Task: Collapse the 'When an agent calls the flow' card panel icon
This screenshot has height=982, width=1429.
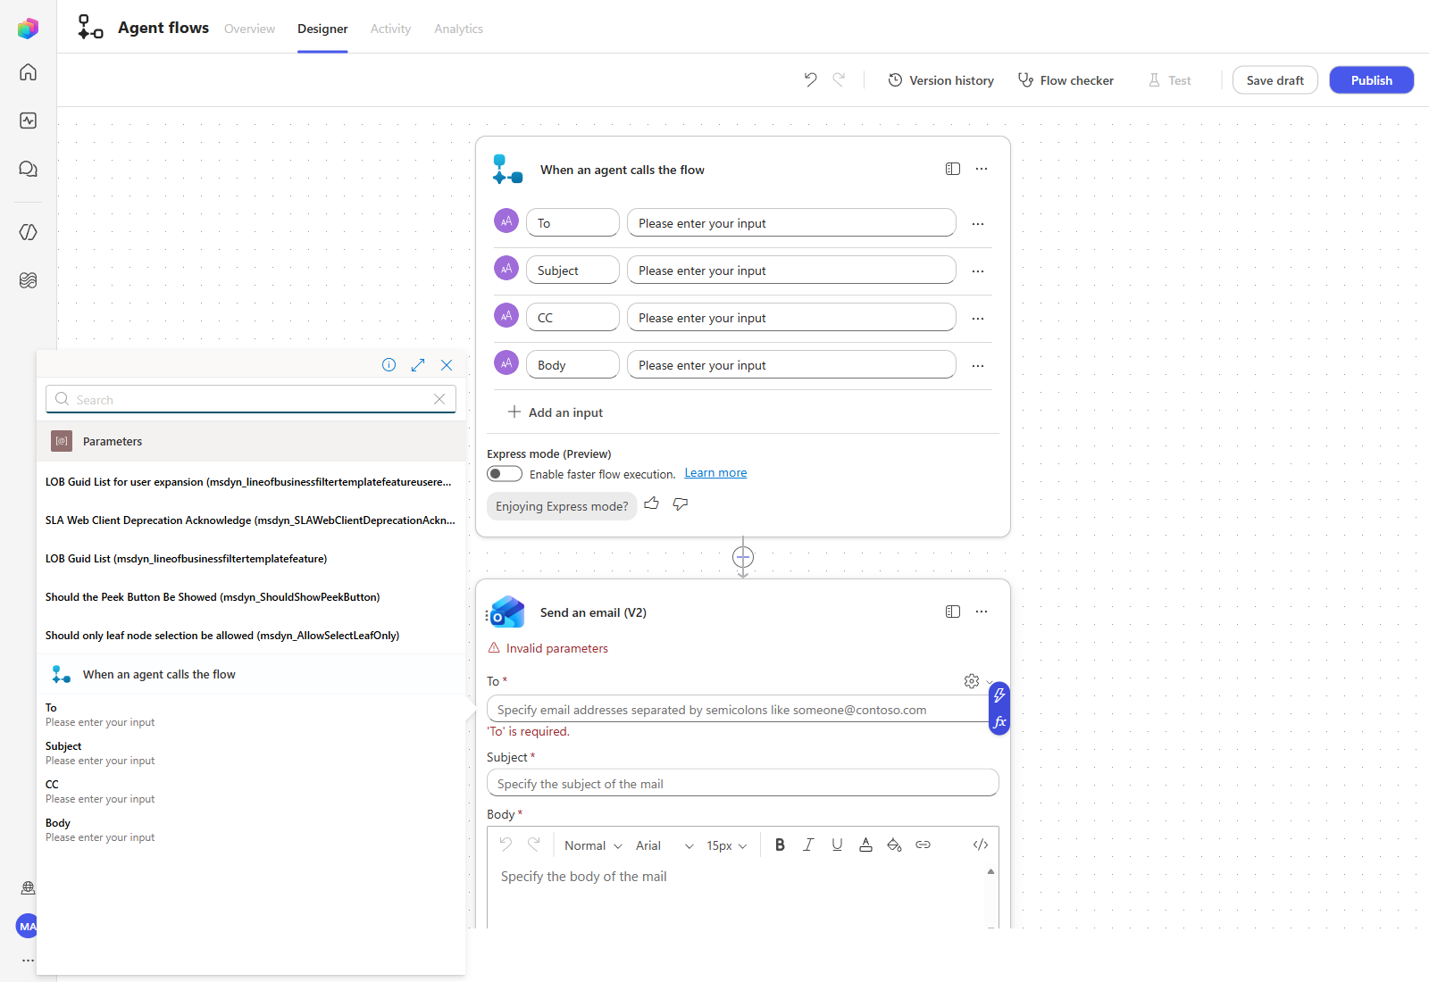Action: pos(953,169)
